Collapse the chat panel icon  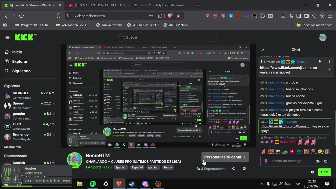click(262, 50)
